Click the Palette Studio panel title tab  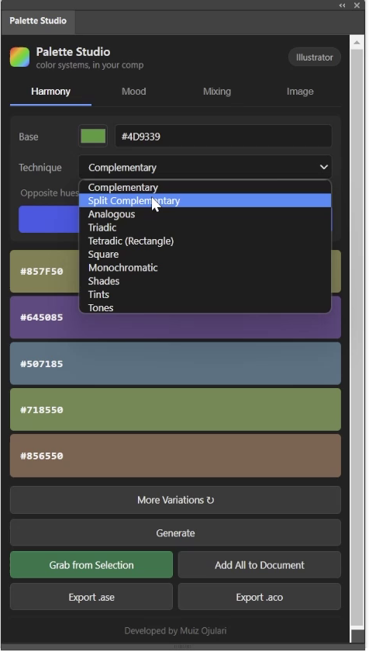pos(38,21)
